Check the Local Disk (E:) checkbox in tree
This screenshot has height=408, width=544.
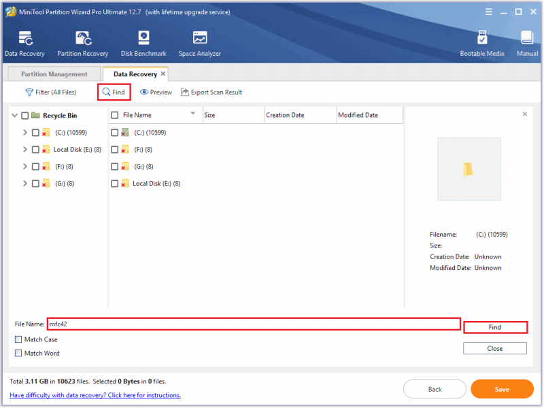point(35,150)
